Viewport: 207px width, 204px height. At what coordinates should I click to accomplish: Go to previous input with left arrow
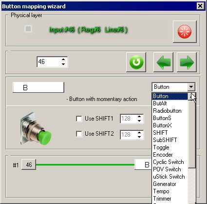point(163,62)
